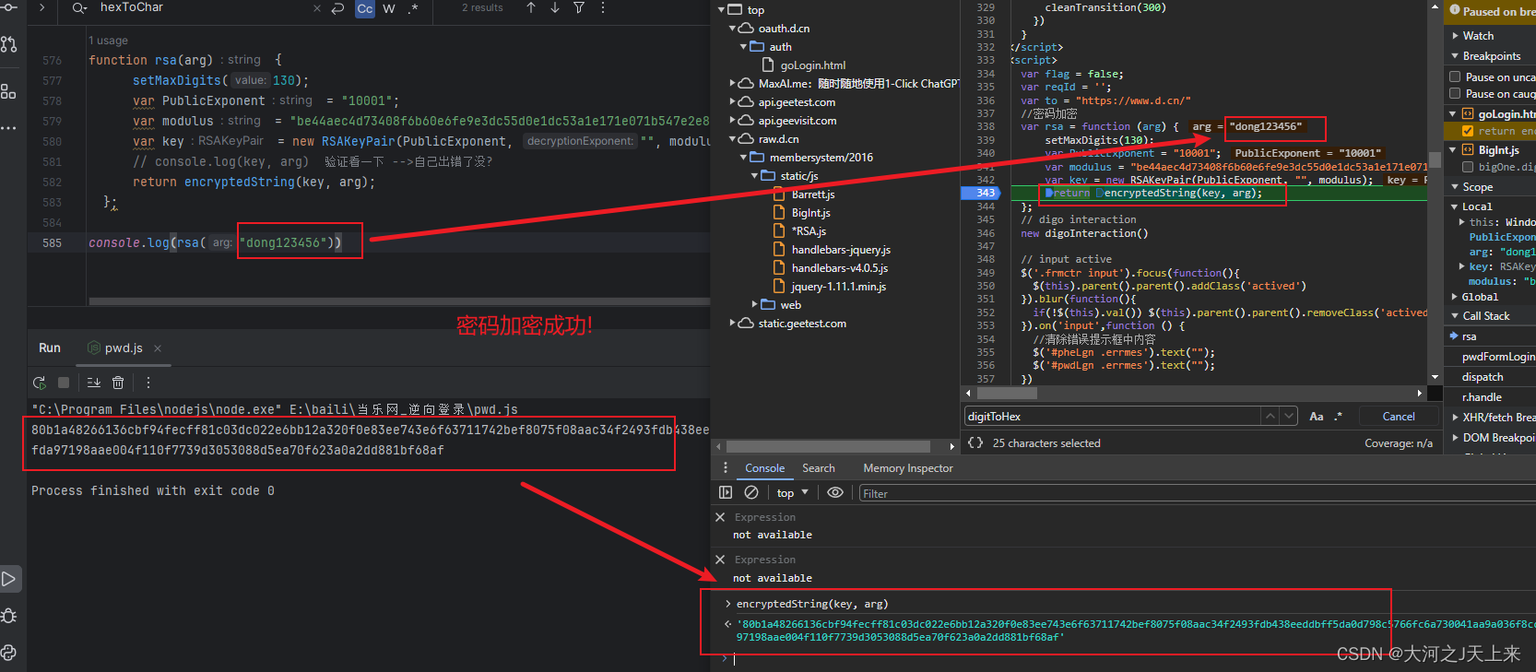Expand the api.geetest.com node
Image resolution: width=1536 pixels, height=672 pixels.
732,102
